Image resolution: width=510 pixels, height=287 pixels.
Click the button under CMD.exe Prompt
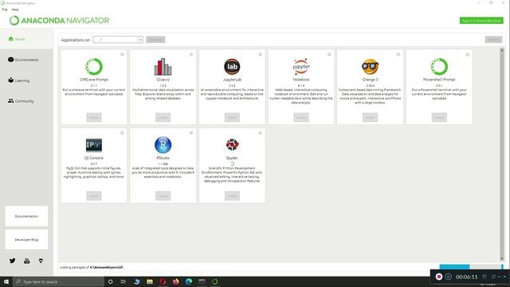pos(94,117)
